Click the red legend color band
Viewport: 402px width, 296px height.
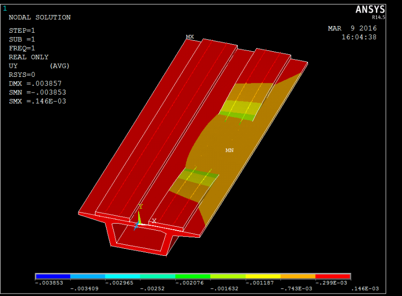coord(333,276)
